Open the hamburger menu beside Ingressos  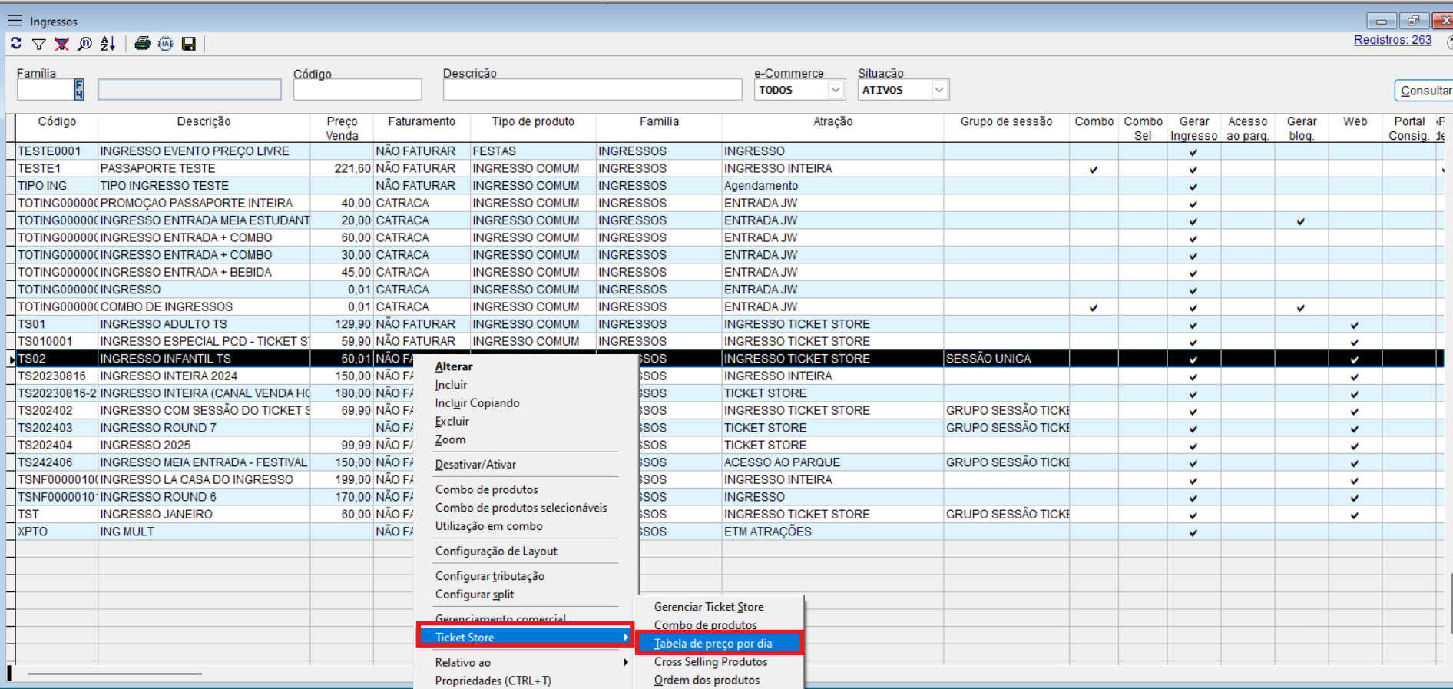point(15,21)
